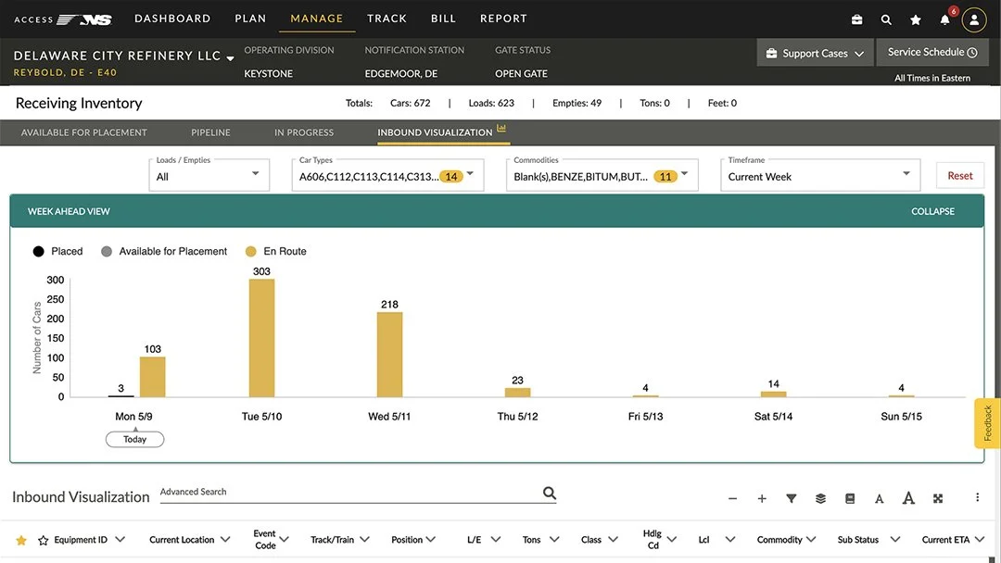Switch to the Pipeline tab
Screen dimensions: 1001x563
click(210, 132)
